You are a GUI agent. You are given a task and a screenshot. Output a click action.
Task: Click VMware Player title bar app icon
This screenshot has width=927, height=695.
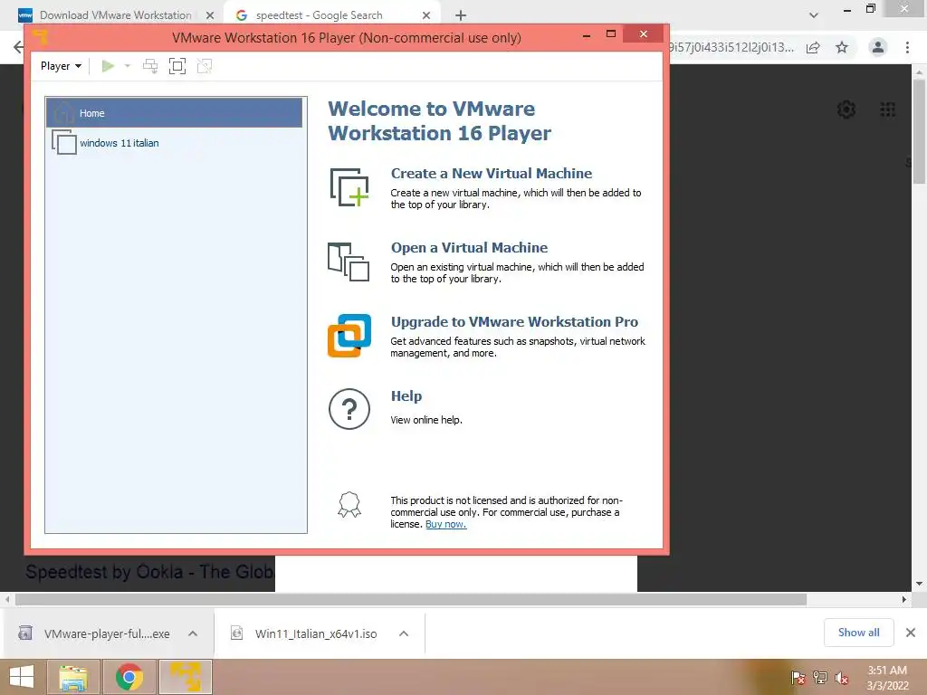pos(40,37)
